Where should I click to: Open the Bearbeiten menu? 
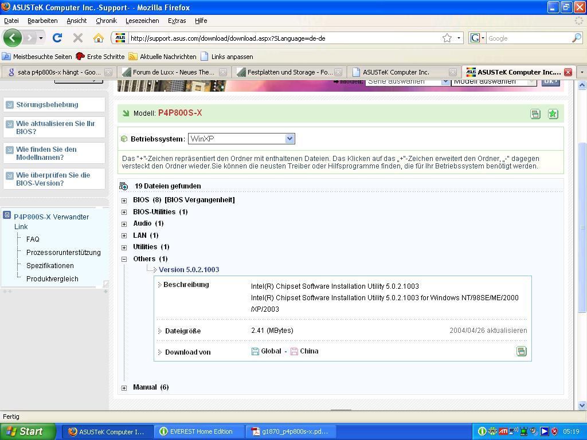click(42, 21)
